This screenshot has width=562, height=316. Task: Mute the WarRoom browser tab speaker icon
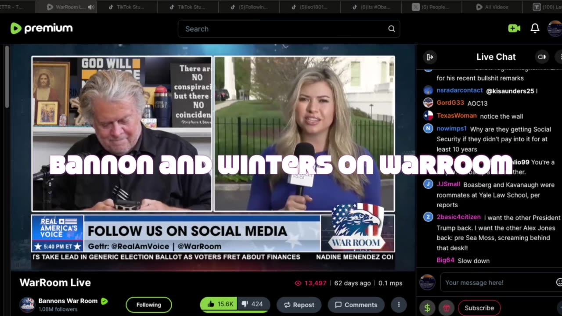coord(91,7)
